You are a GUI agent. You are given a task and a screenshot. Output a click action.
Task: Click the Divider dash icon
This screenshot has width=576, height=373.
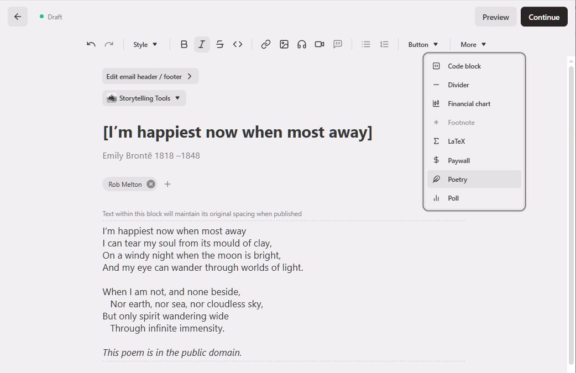click(x=436, y=85)
